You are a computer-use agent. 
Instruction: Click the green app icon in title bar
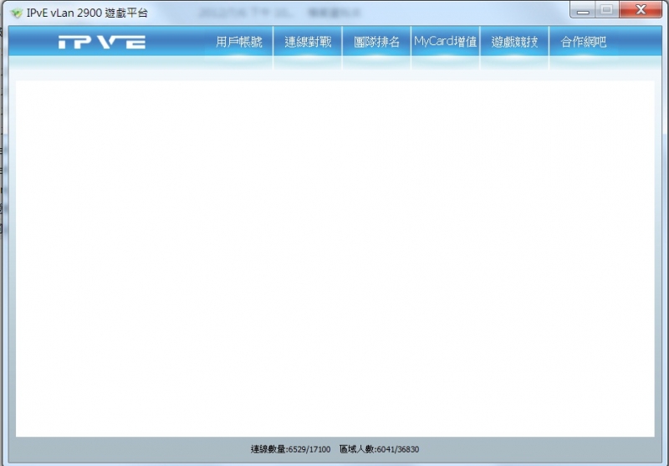coord(17,13)
